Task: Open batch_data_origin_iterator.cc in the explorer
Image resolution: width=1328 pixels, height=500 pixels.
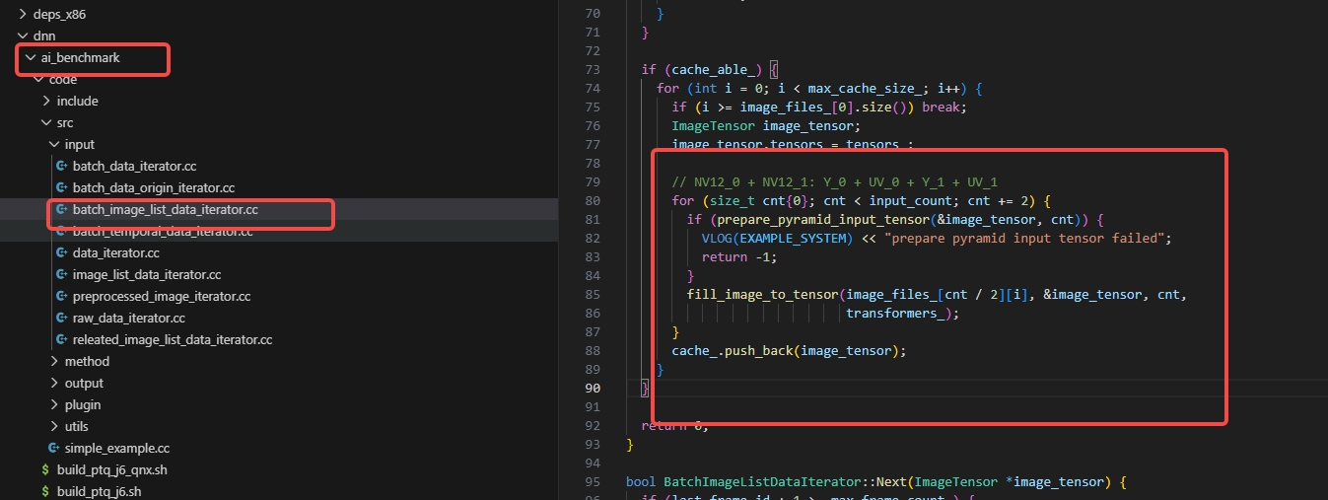Action: pos(153,188)
